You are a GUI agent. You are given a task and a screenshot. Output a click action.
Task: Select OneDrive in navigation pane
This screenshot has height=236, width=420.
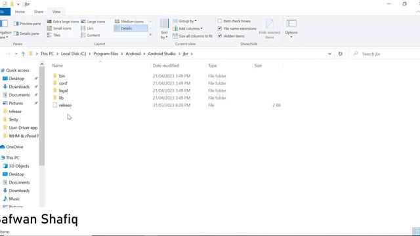point(14,147)
